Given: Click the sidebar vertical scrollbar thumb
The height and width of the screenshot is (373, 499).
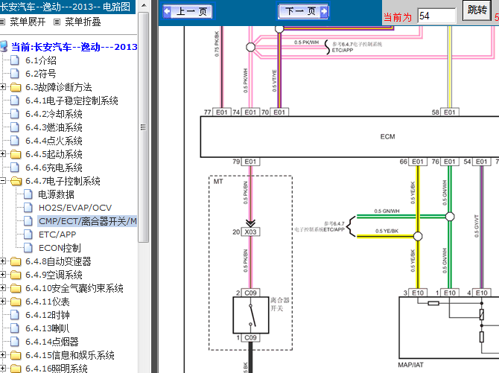Looking at the screenshot, I should [x=144, y=127].
